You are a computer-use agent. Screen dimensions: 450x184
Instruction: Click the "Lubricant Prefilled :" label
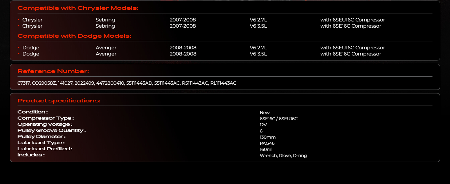pos(45,149)
